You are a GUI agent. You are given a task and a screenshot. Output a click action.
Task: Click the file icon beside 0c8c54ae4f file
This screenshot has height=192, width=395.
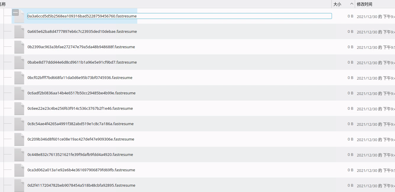pos(19,124)
